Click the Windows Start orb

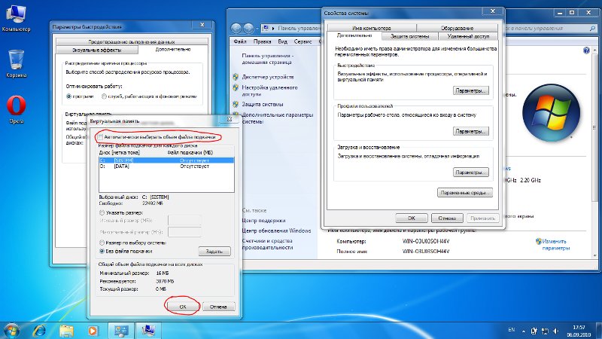pos(12,329)
